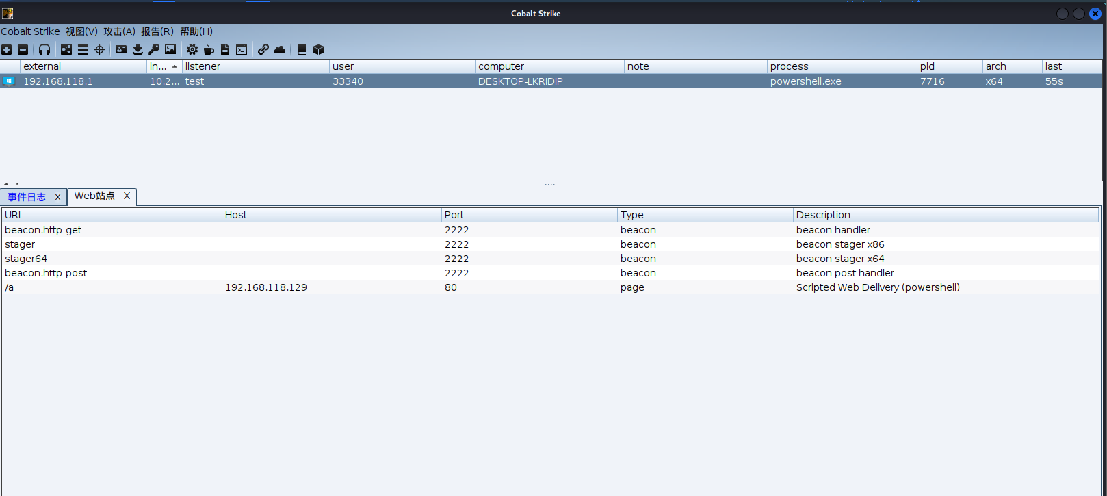1107x496 pixels.
Task: Open screenshots with the picture icon
Action: pos(170,49)
